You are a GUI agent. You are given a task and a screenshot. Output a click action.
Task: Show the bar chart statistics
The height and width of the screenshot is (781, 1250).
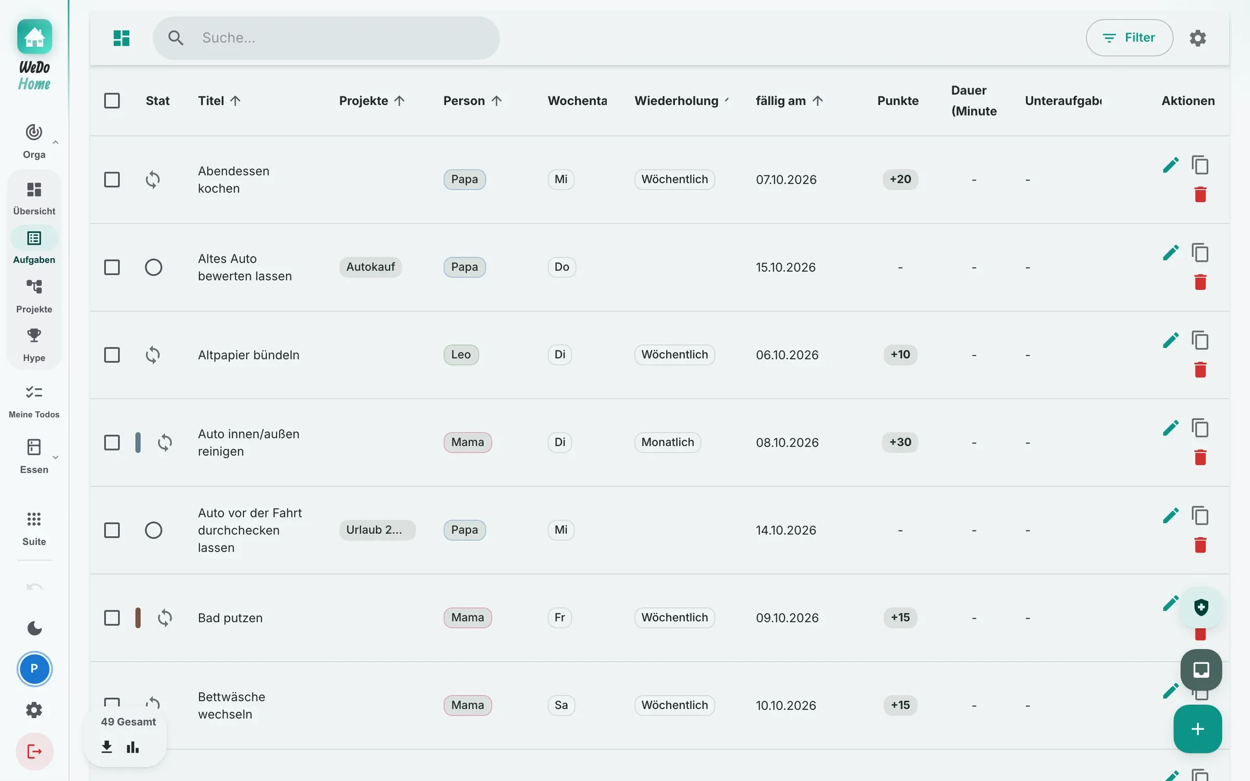[x=133, y=747]
